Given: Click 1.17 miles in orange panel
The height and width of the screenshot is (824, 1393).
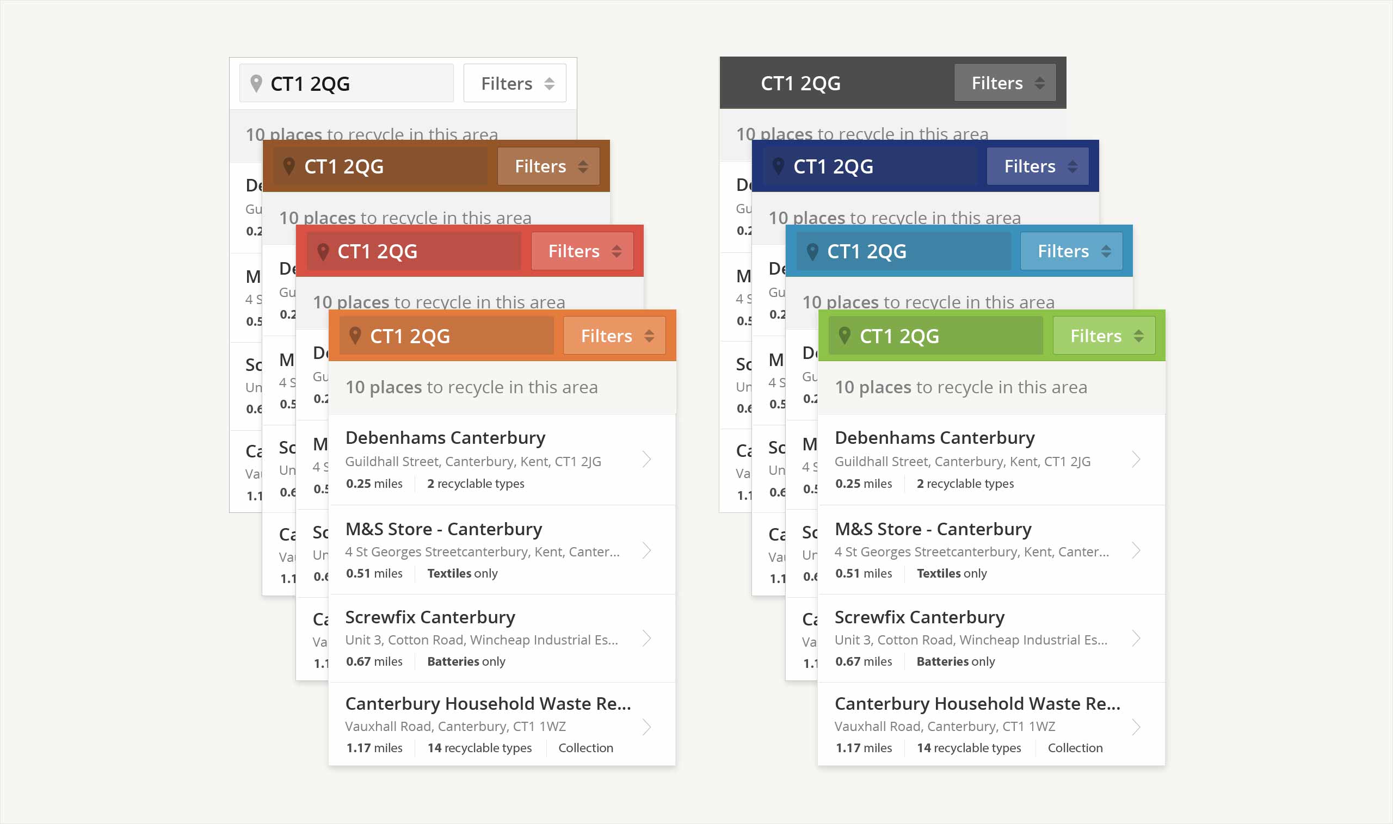Looking at the screenshot, I should pos(374,748).
